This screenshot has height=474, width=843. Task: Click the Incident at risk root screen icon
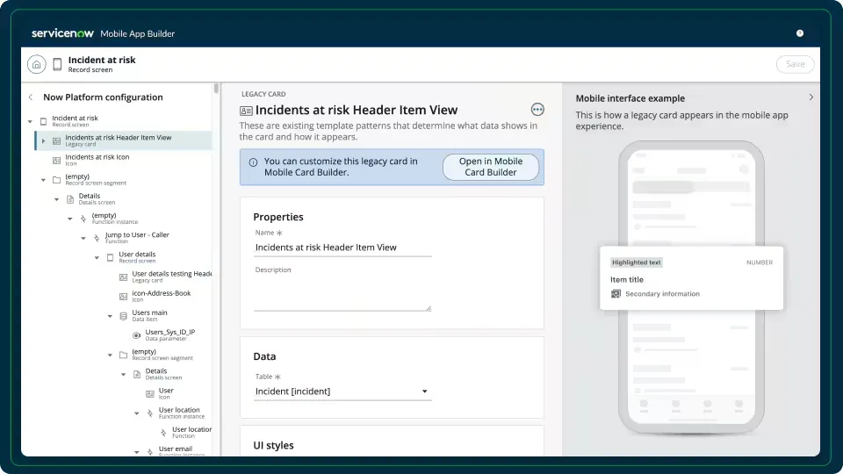44,121
